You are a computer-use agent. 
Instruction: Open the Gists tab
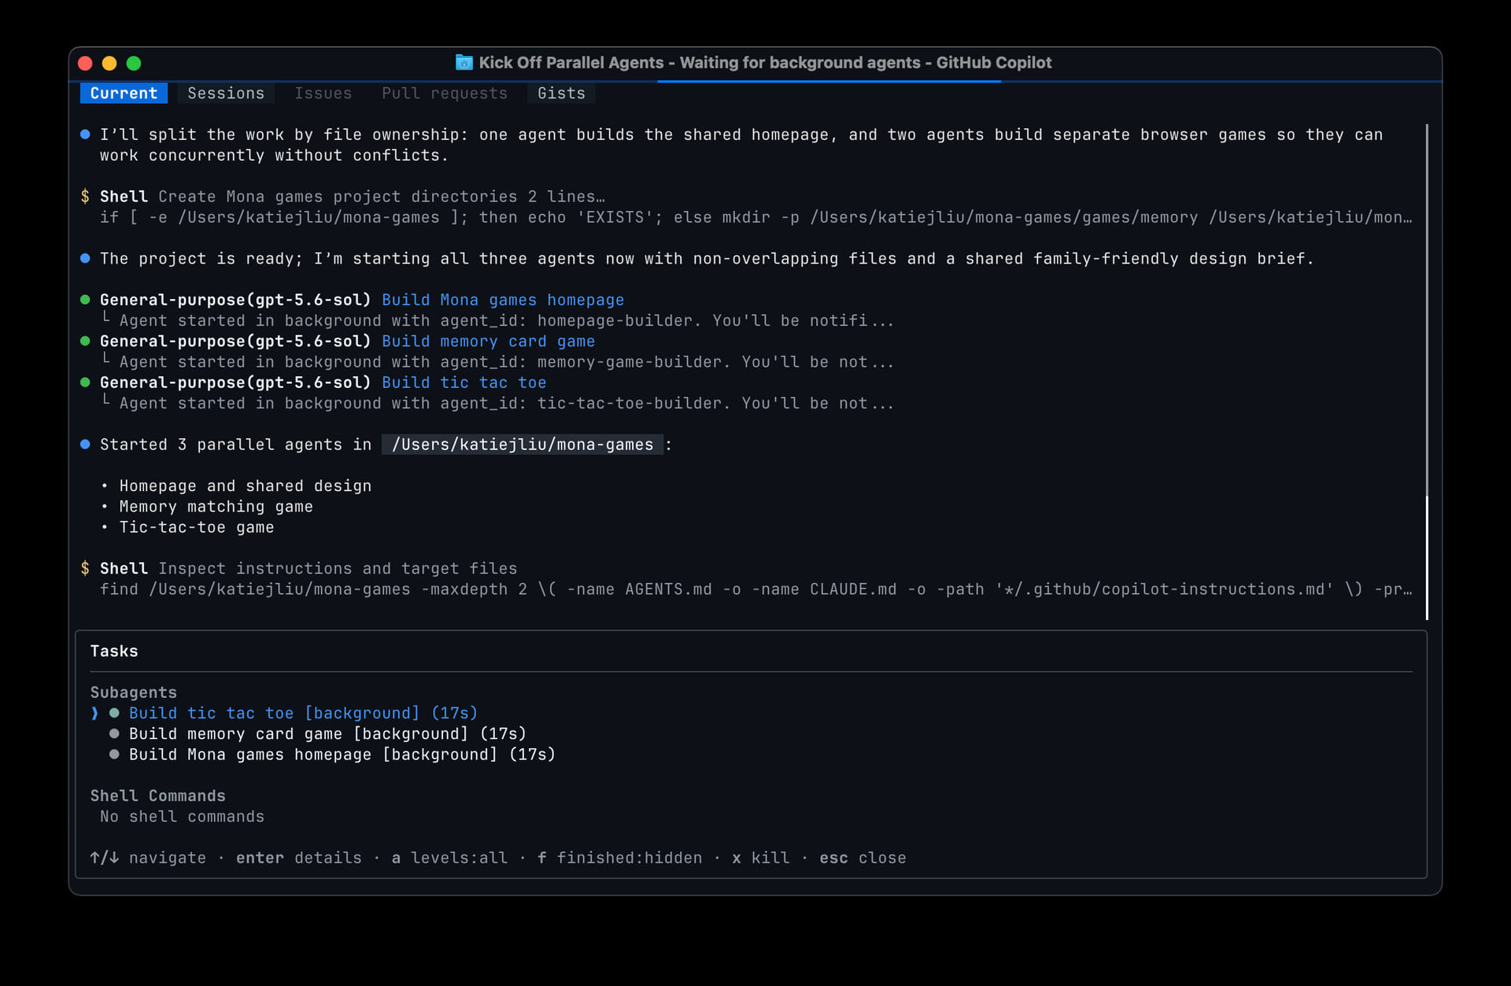(x=561, y=93)
